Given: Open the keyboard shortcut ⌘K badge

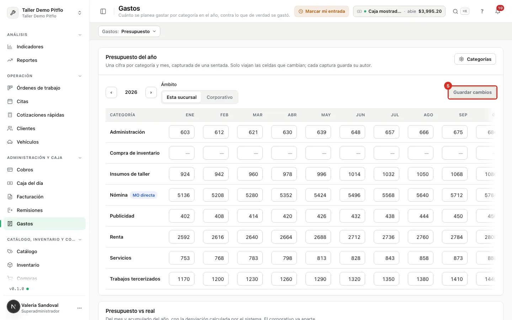Looking at the screenshot, I should (465, 11).
